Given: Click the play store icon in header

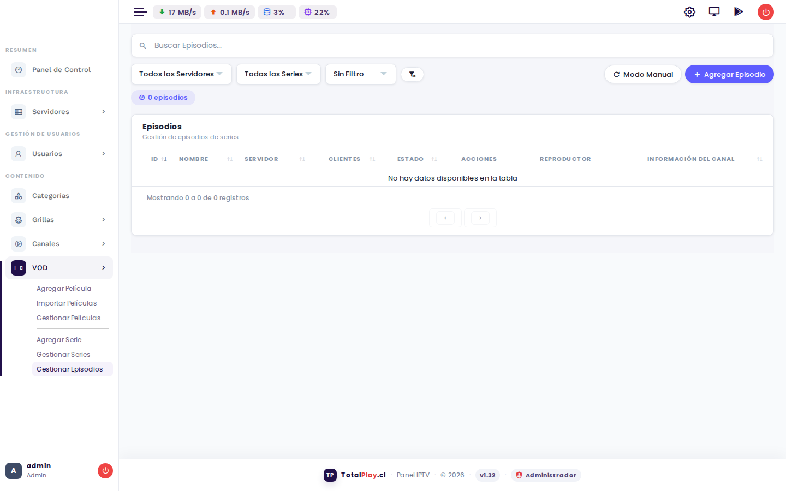Looking at the screenshot, I should 739,11.
